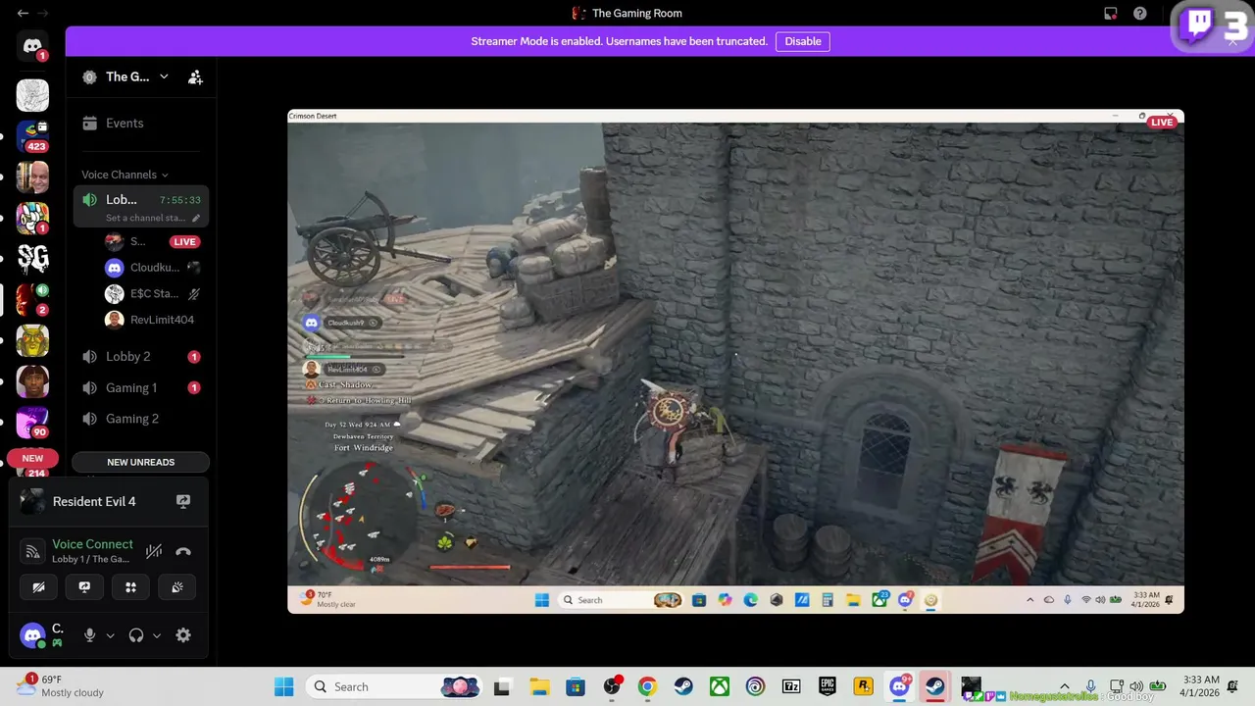The image size is (1255, 706).
Task: Open the server icon with 423 badge
Action: click(32, 135)
